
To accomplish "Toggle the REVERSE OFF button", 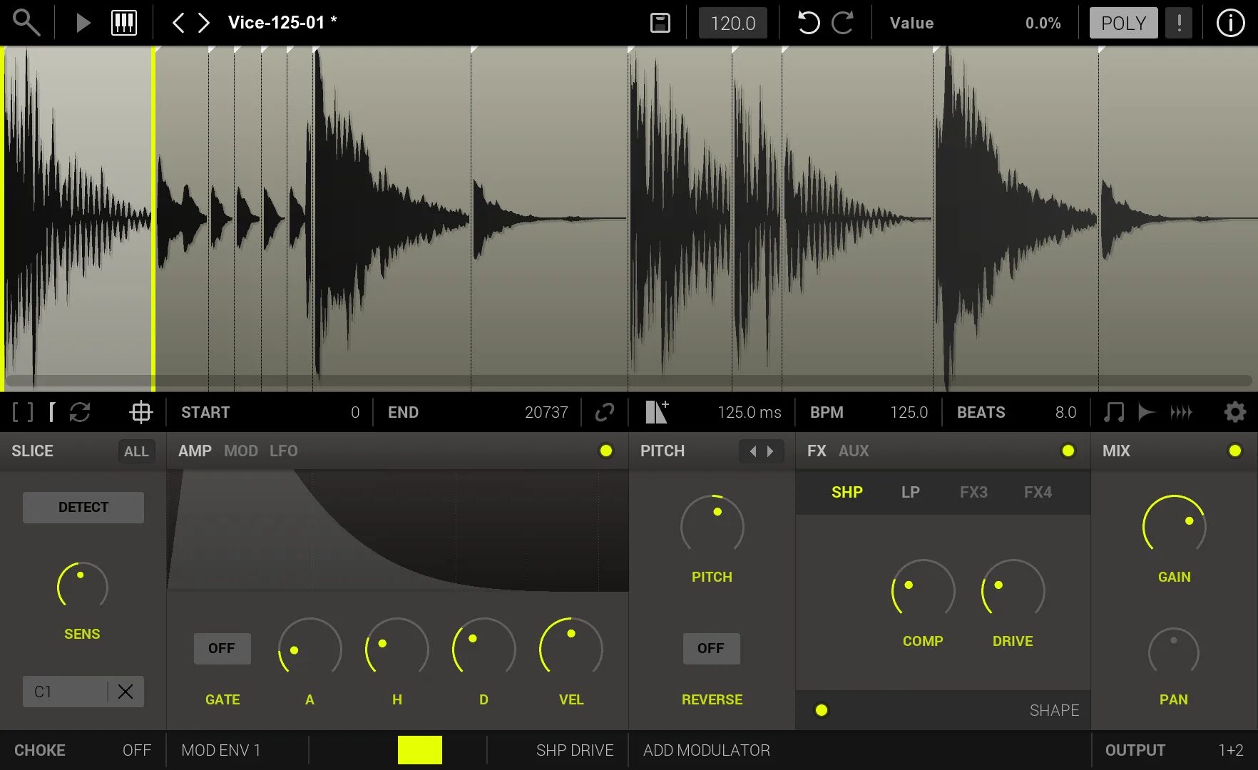I will pyautogui.click(x=711, y=648).
